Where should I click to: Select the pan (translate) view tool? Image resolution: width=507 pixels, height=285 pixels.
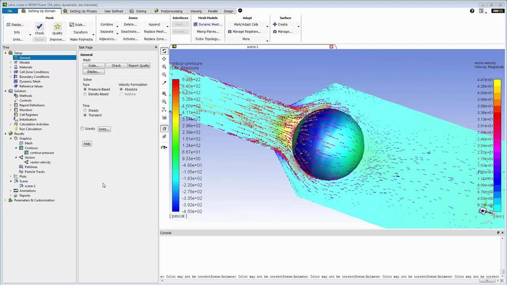[164, 59]
